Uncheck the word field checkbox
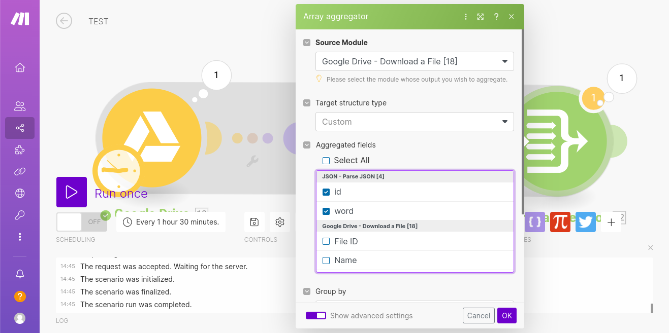The image size is (669, 333). (326, 211)
